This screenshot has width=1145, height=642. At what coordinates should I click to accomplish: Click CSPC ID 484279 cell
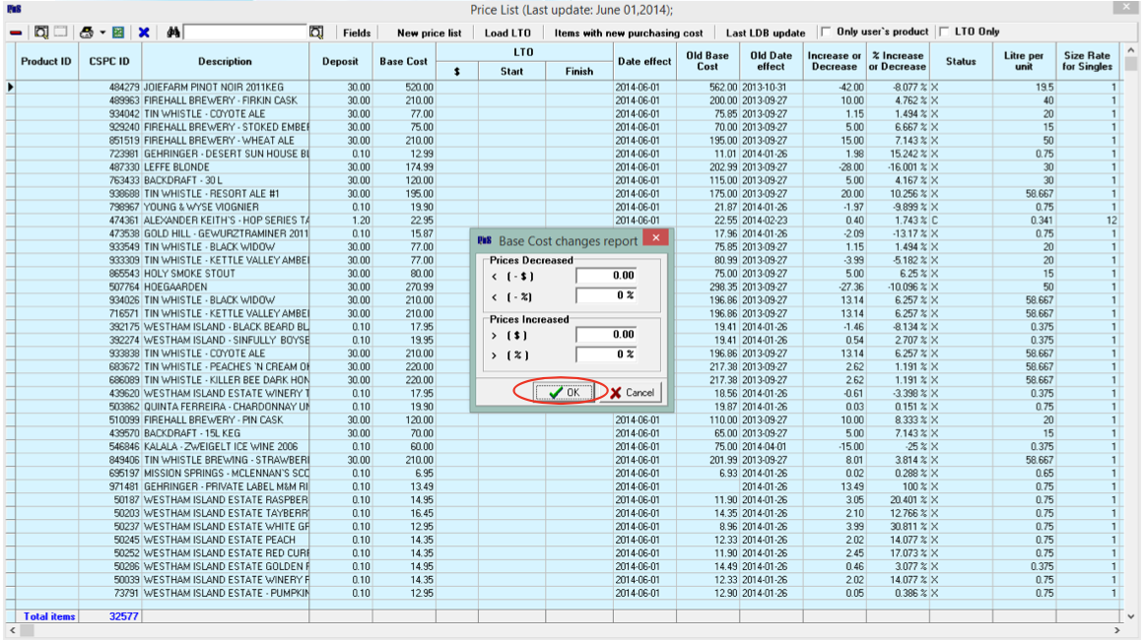pos(110,87)
